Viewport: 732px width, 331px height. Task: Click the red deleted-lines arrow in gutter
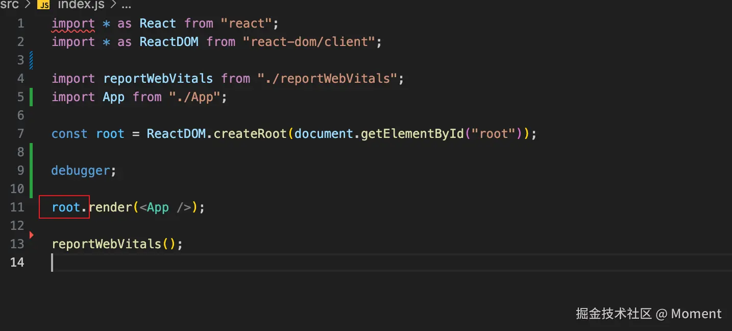click(31, 235)
